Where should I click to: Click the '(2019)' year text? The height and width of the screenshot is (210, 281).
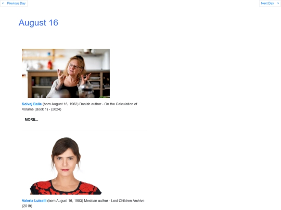click(x=27, y=206)
